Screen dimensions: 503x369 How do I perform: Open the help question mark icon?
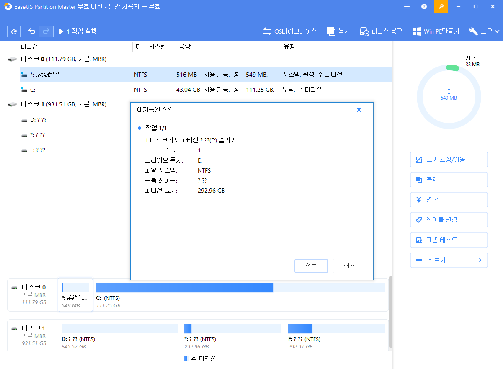424,6
